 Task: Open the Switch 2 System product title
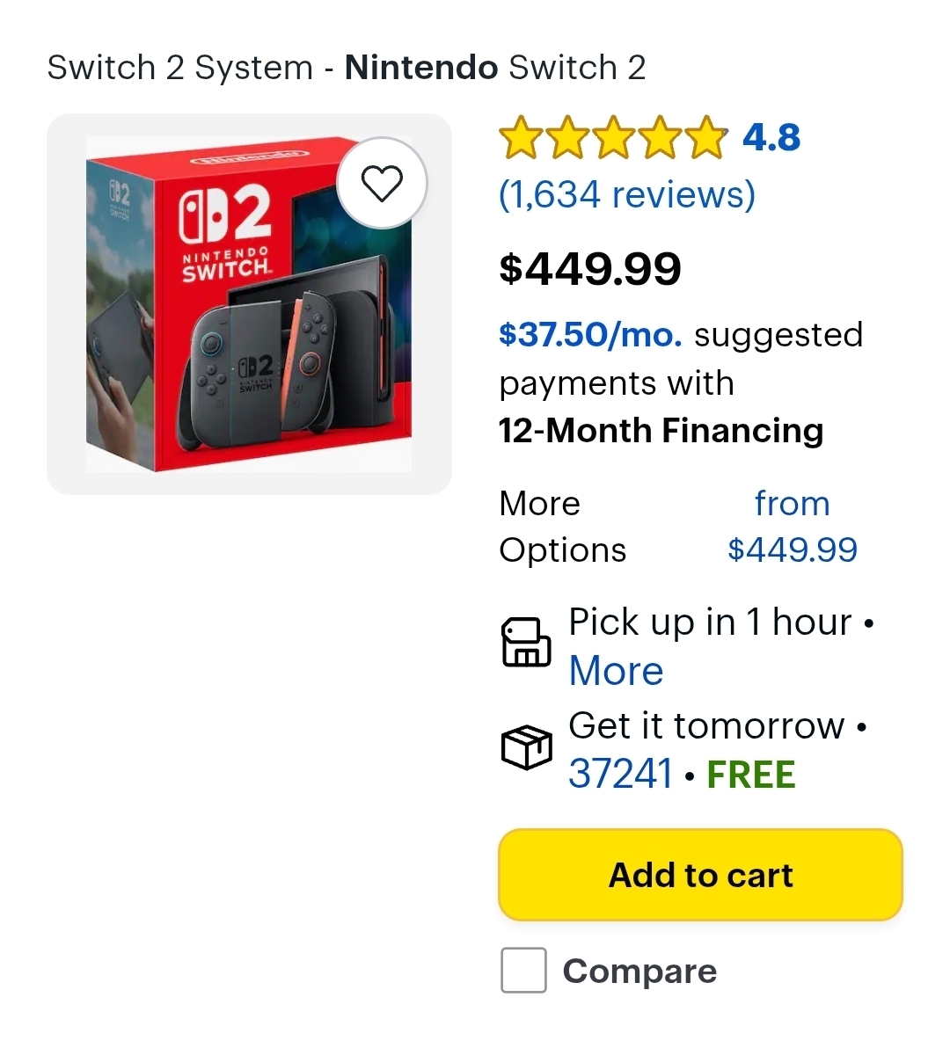(346, 68)
